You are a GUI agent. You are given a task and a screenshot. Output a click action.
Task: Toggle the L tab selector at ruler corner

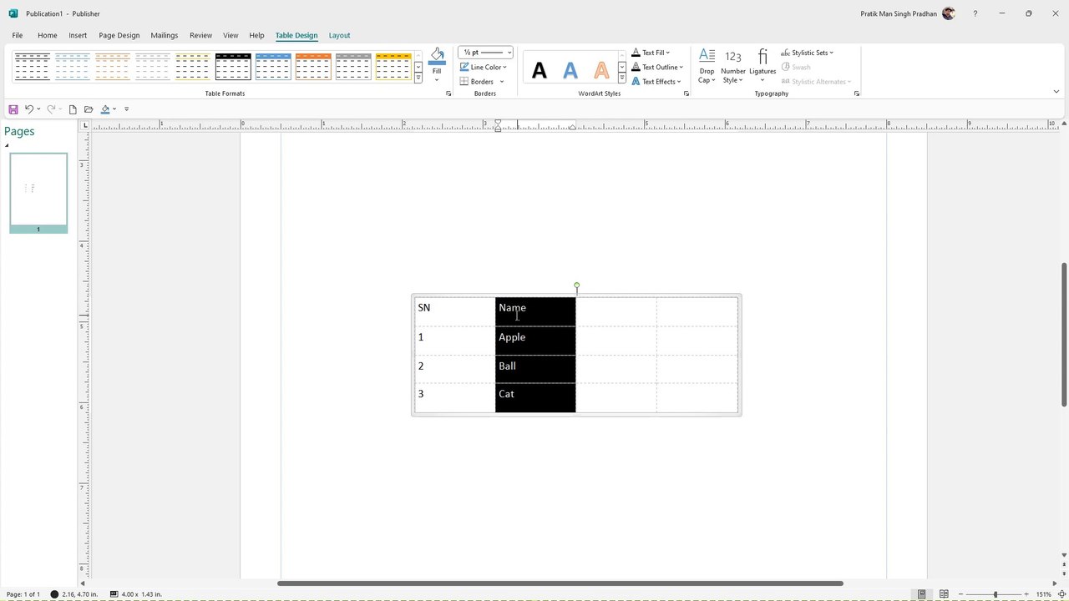point(84,125)
